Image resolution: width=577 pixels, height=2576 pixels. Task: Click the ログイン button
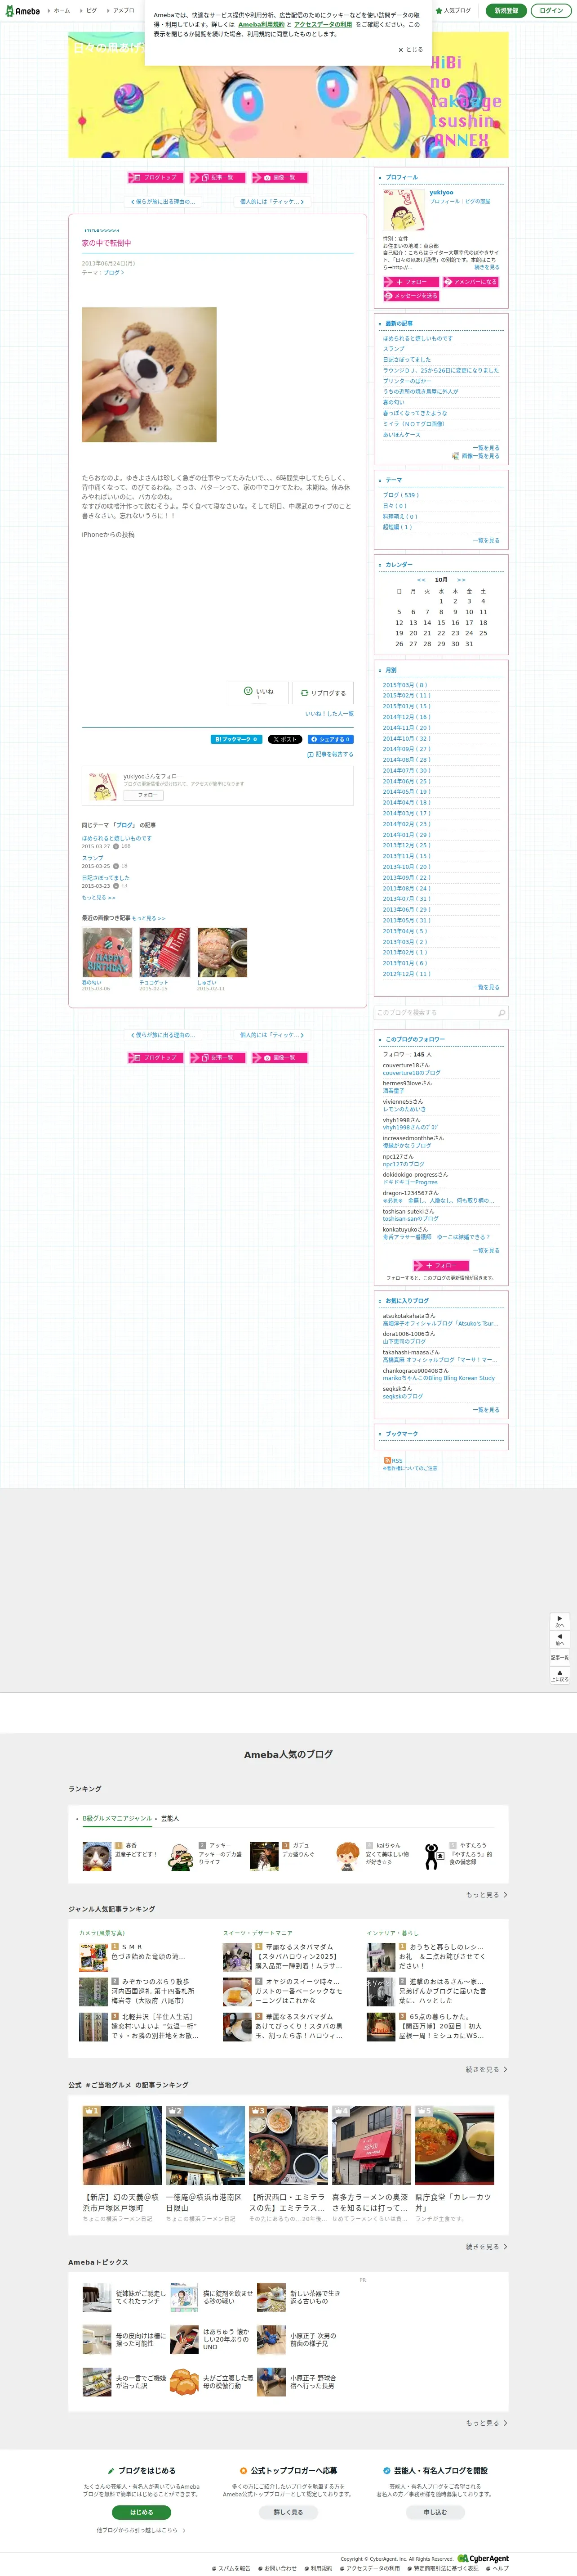pyautogui.click(x=551, y=11)
